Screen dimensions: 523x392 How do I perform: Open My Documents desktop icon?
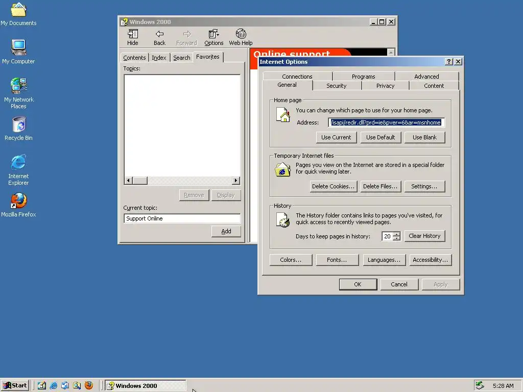(x=18, y=14)
